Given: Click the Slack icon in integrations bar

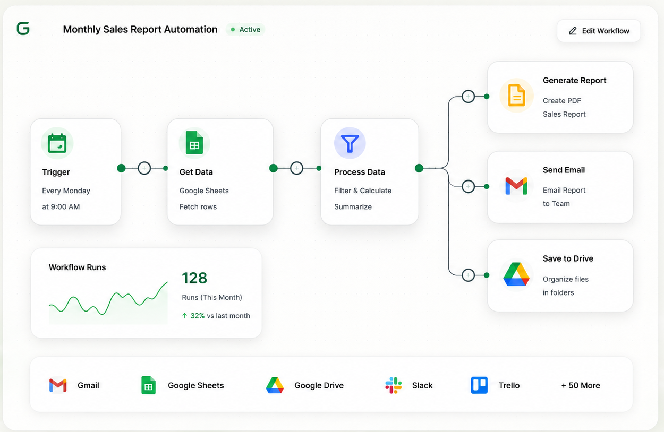Looking at the screenshot, I should [x=394, y=385].
